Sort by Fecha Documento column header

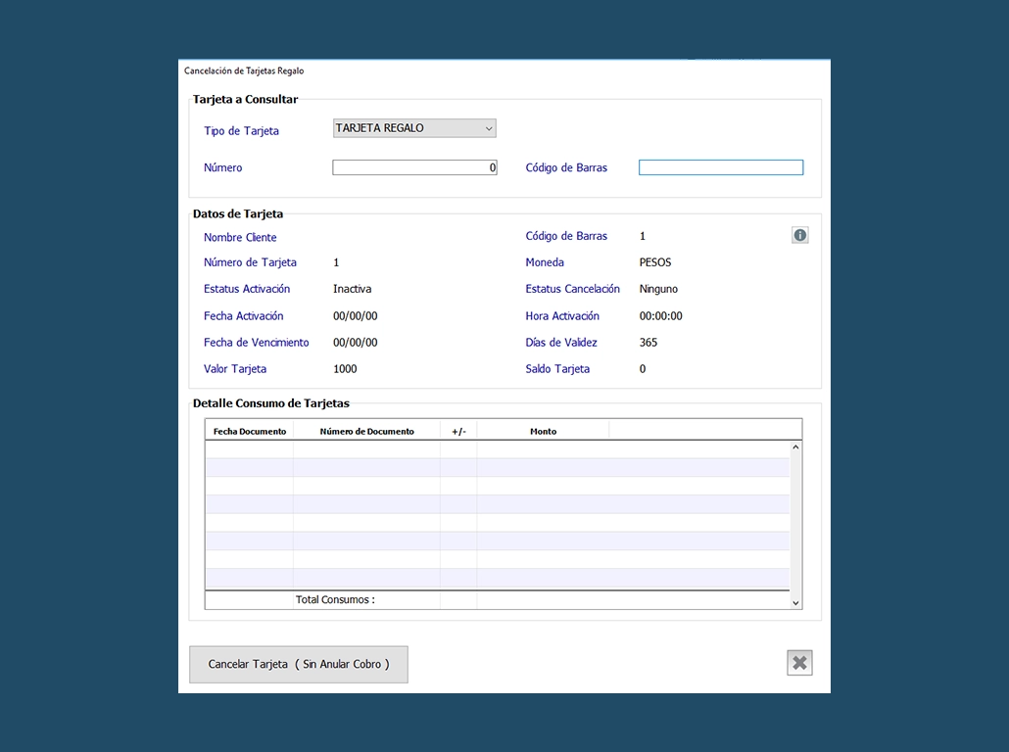pyautogui.click(x=249, y=431)
